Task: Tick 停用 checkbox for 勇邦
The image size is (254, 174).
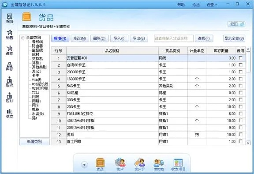Action: pyautogui.click(x=241, y=134)
